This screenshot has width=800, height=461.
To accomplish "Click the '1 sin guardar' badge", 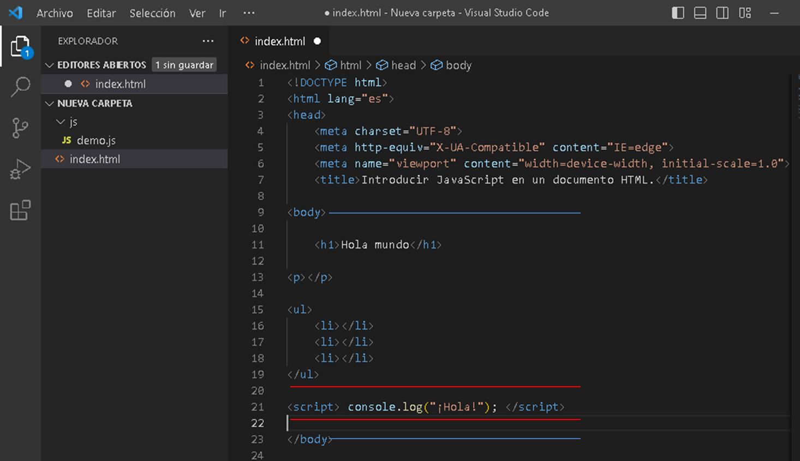I will pyautogui.click(x=184, y=65).
